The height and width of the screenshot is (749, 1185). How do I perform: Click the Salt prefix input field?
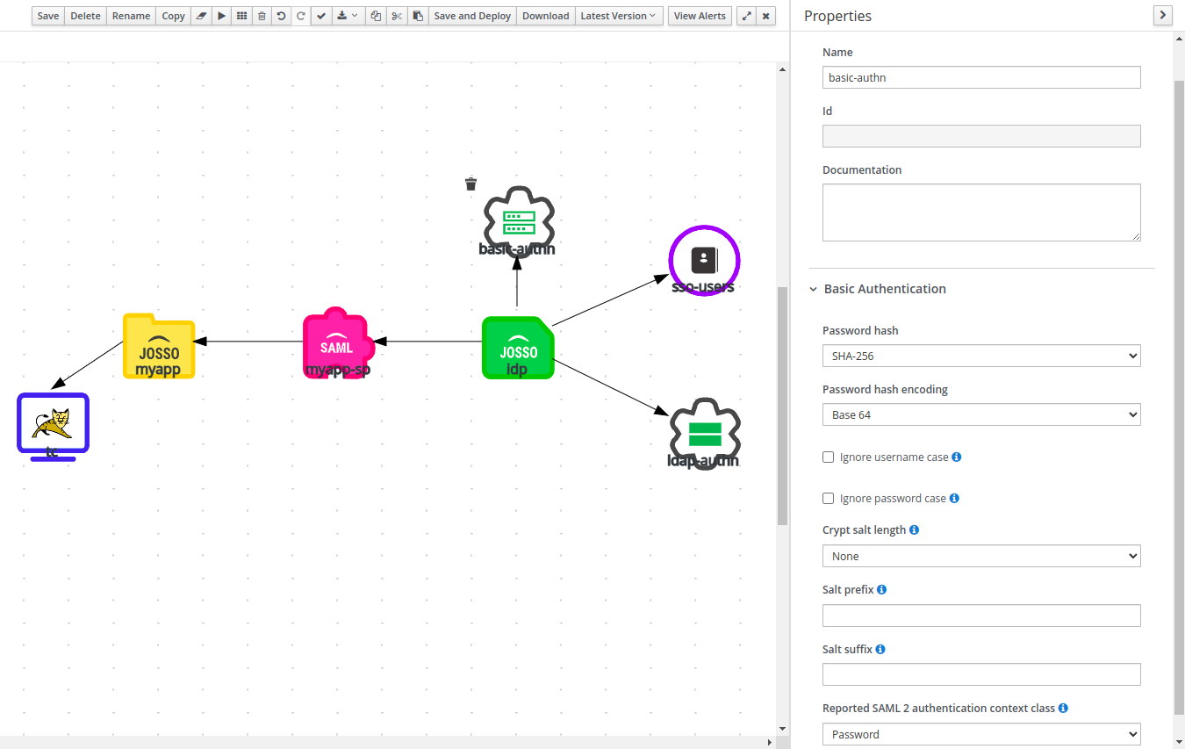pyautogui.click(x=981, y=616)
